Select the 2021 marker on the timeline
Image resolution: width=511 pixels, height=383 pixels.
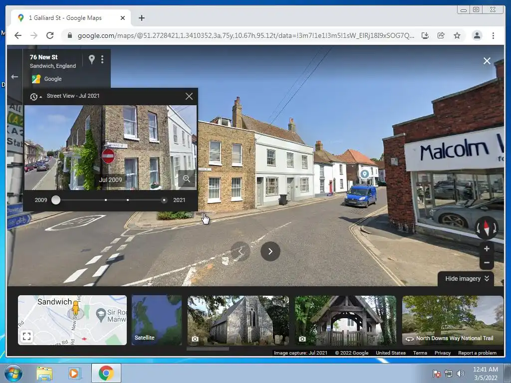coord(164,200)
